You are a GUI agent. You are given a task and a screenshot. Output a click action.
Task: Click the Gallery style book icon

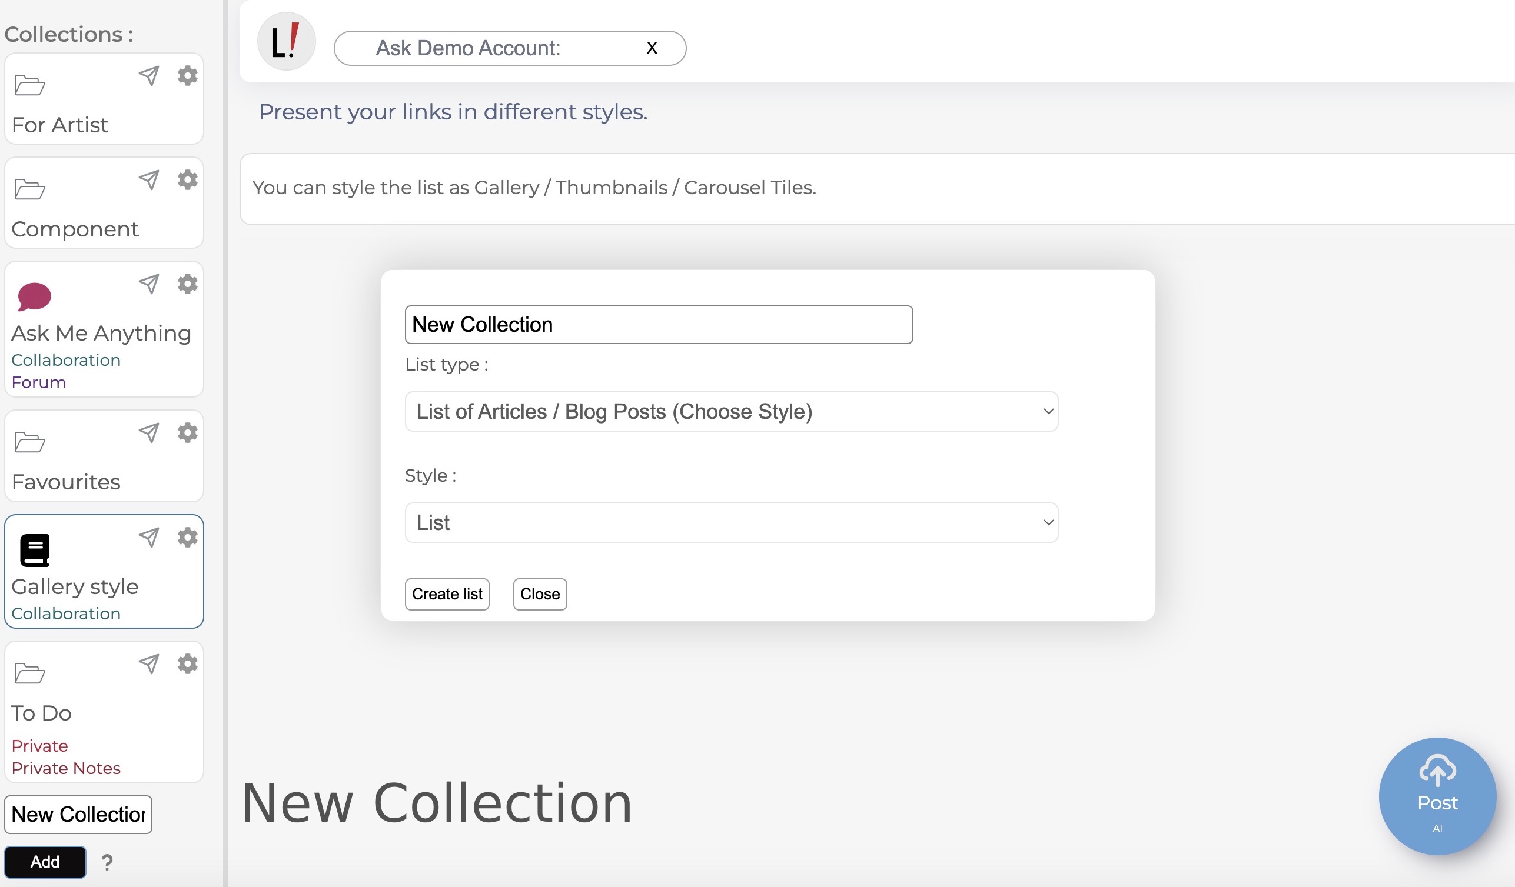tap(34, 549)
